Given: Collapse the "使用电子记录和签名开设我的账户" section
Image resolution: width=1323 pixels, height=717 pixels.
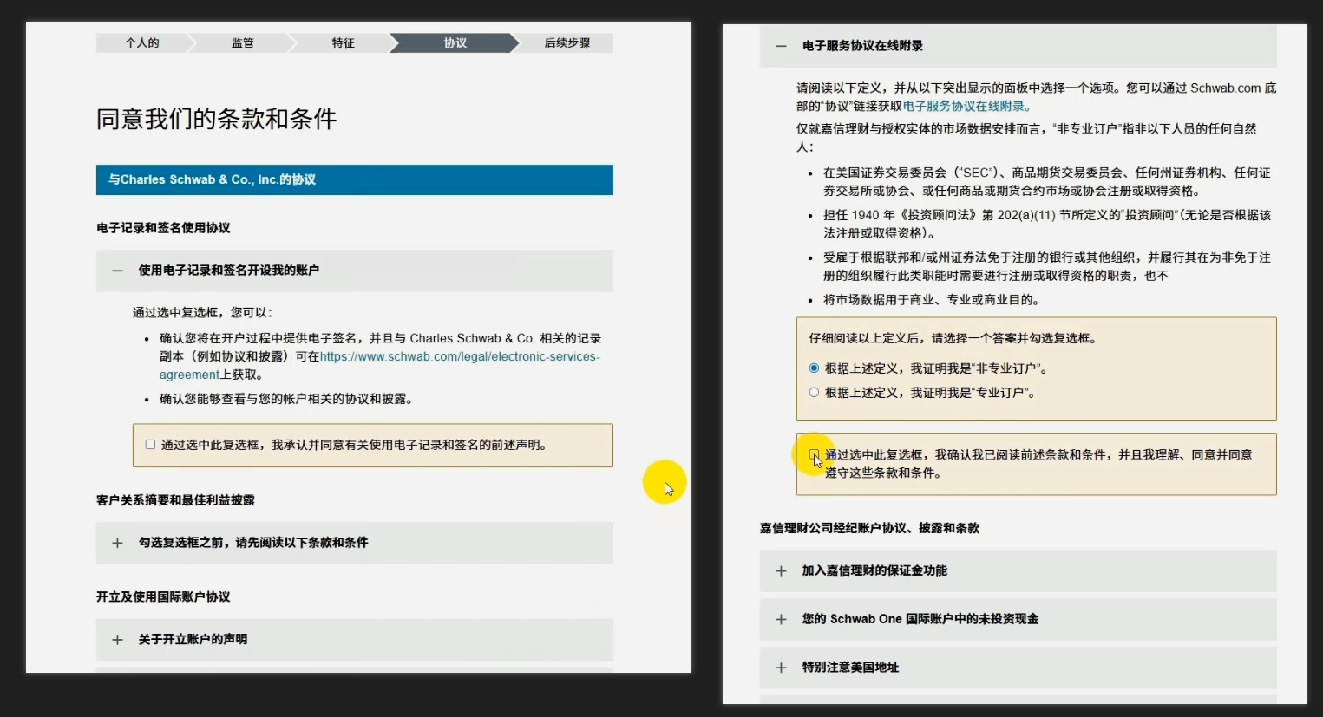Looking at the screenshot, I should coord(354,271).
